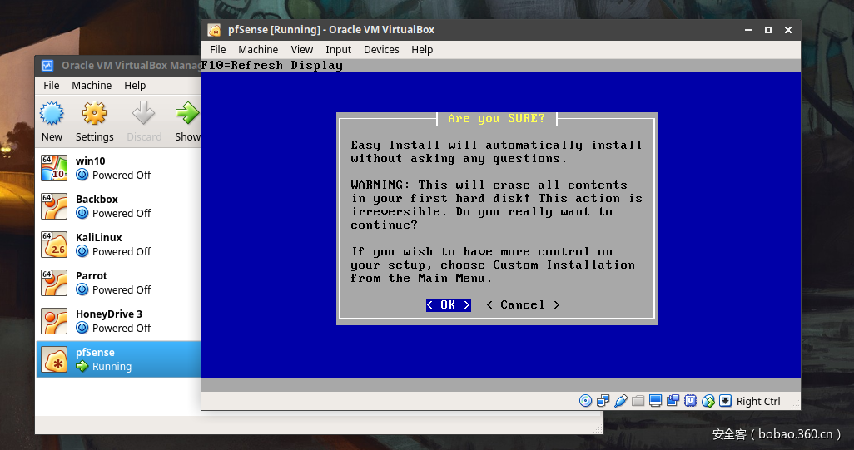Click the keyboard capture arrow icon
This screenshot has width=854, height=450.
tap(725, 401)
